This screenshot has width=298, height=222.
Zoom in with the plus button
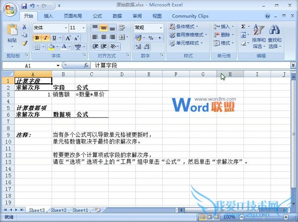pyautogui.click(x=286, y=217)
